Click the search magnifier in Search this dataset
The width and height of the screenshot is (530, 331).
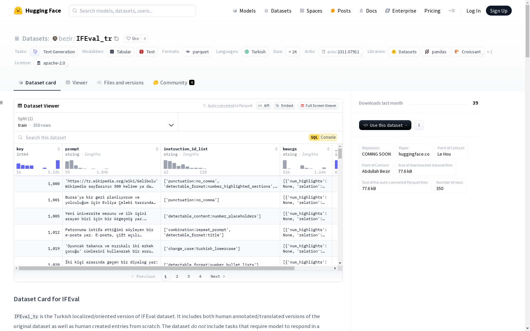pyautogui.click(x=21, y=137)
